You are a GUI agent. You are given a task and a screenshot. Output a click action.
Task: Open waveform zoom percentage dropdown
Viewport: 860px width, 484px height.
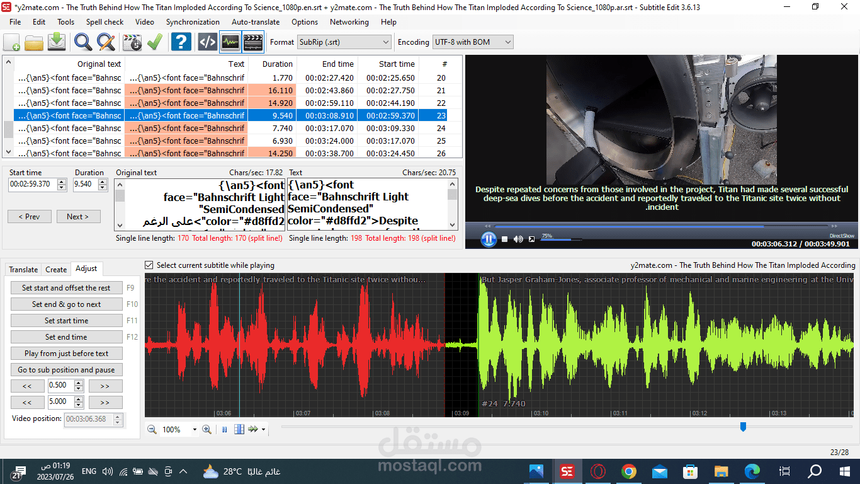[x=195, y=430]
